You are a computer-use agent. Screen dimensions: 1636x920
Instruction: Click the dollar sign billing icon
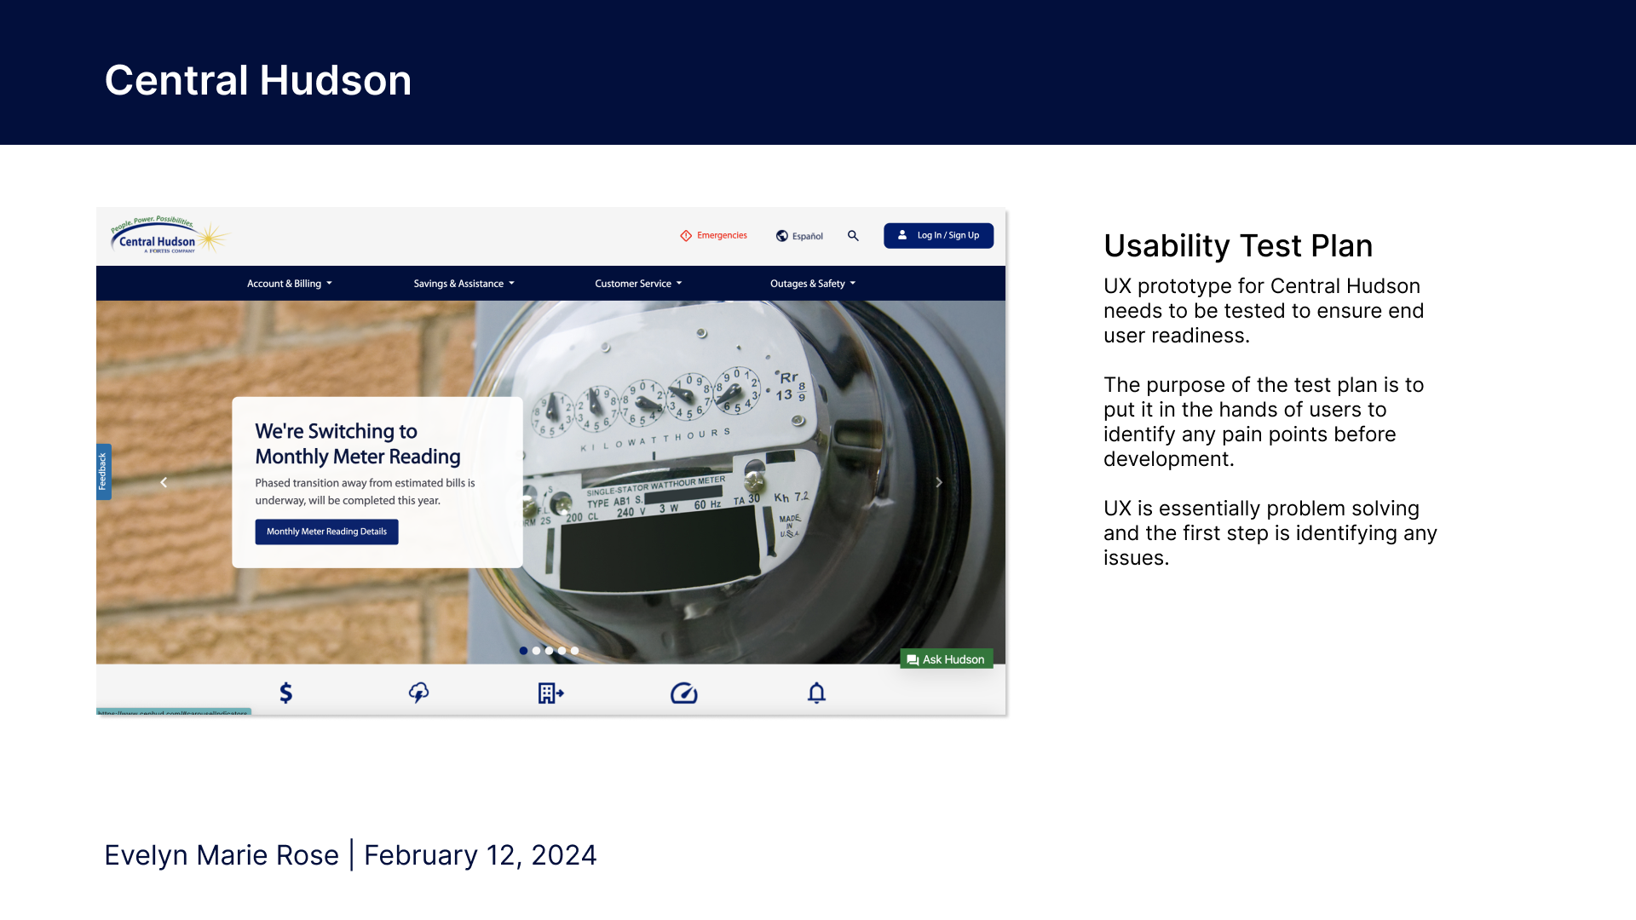(x=286, y=693)
